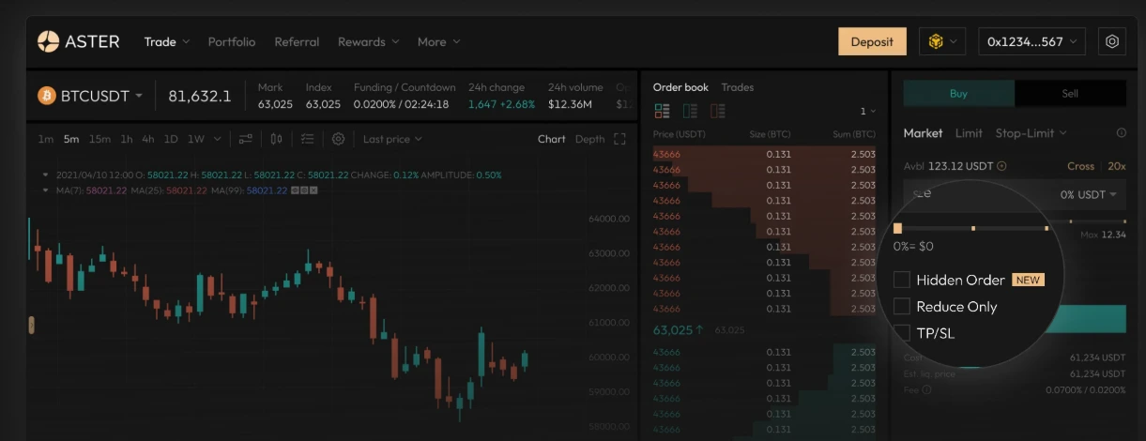1146x441 pixels.
Task: Expand more timeframe intervals chevron
Action: pos(218,139)
